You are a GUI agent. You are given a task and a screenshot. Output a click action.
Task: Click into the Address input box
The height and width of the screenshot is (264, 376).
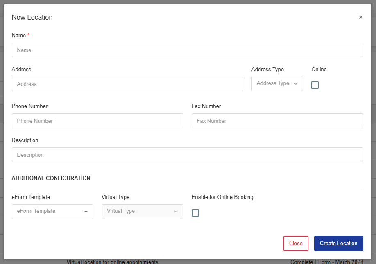coord(127,84)
